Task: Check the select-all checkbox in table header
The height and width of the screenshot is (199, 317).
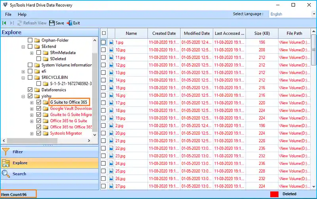Action: [x=103, y=33]
